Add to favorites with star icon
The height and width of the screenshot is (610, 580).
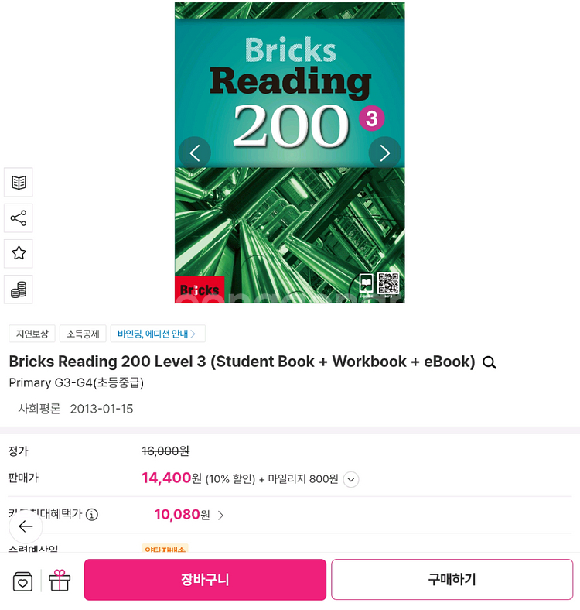(19, 254)
